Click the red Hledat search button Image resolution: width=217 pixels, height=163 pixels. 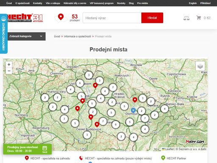[x=152, y=18]
